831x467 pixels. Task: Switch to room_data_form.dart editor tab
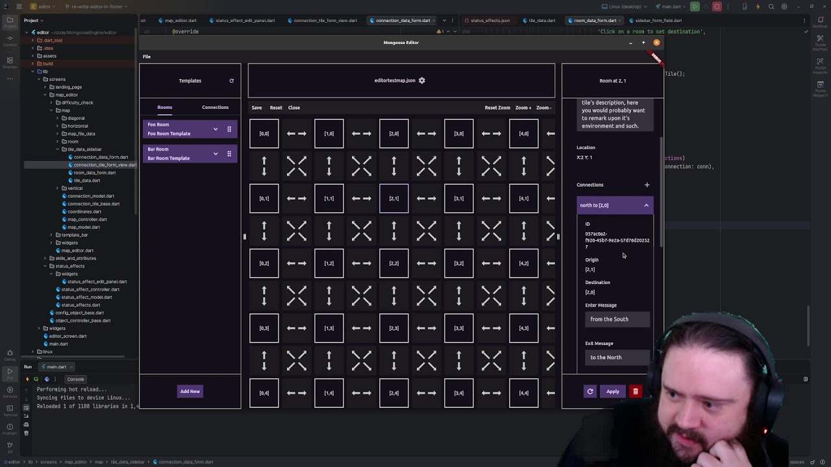tap(595, 20)
